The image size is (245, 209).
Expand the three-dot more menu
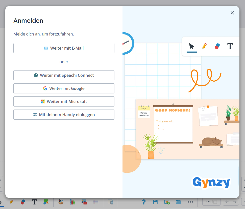click(x=190, y=202)
